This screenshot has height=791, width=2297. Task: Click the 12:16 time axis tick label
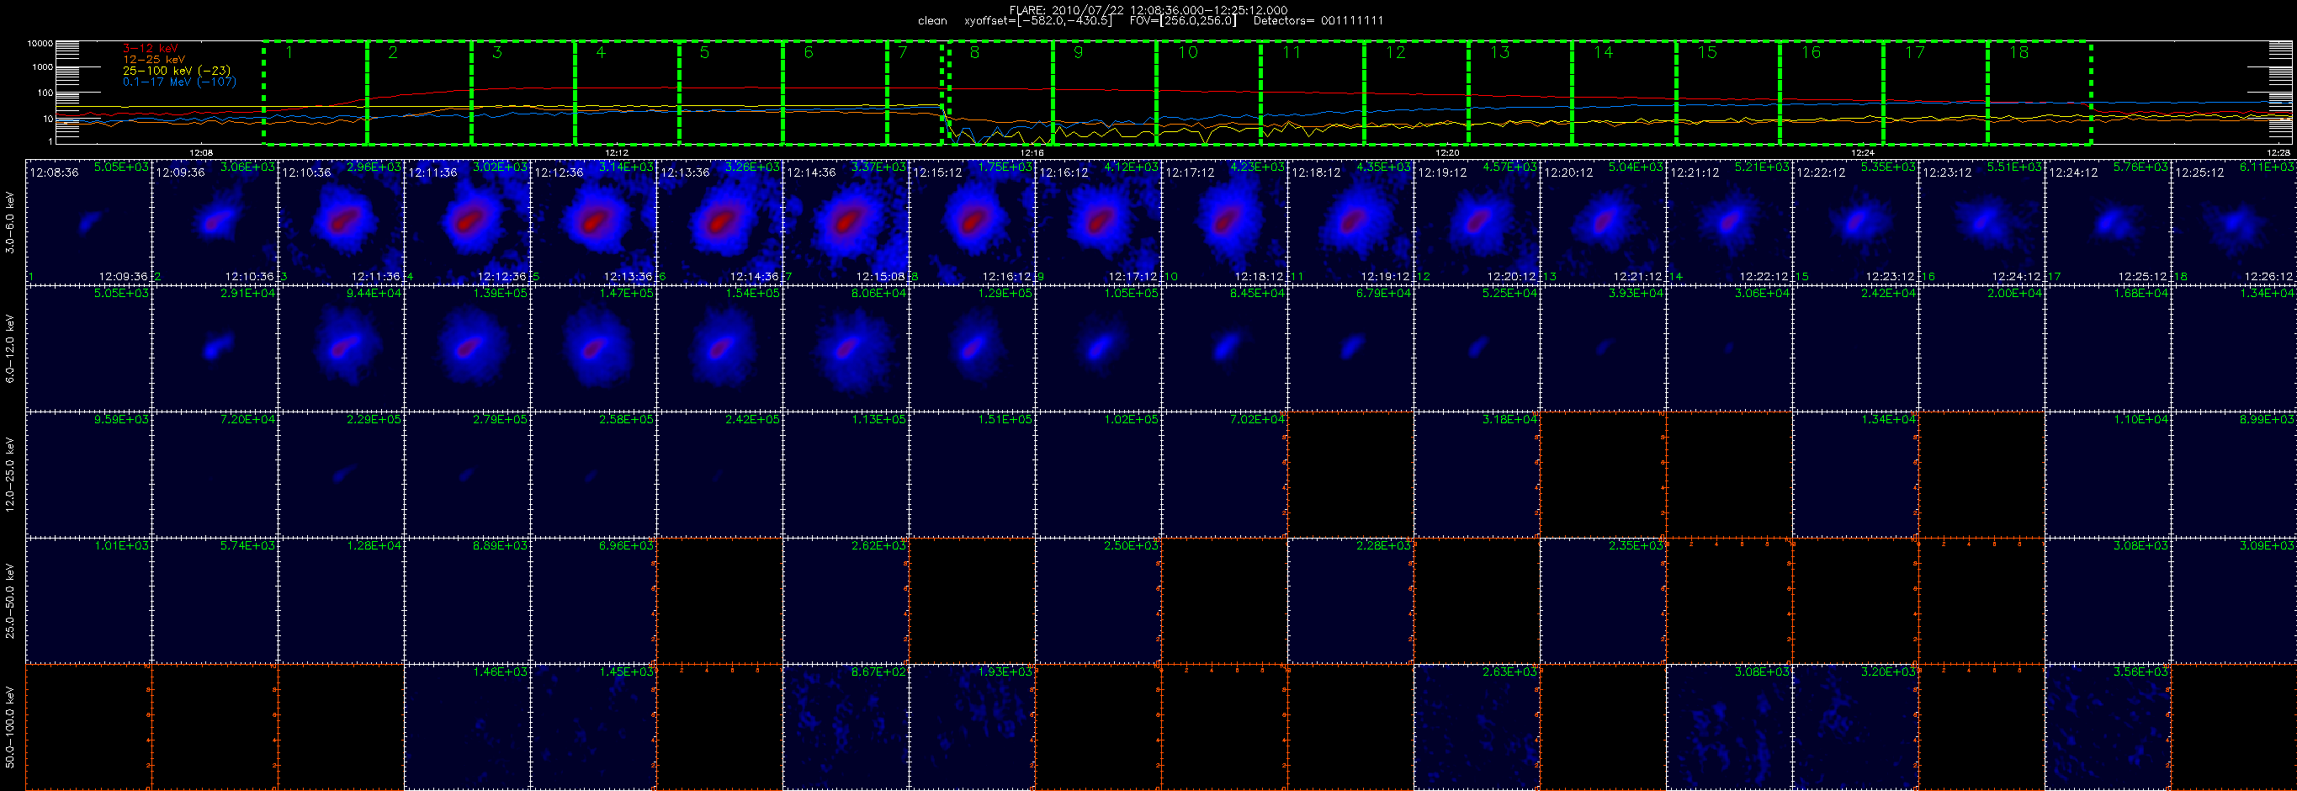pos(1032,153)
